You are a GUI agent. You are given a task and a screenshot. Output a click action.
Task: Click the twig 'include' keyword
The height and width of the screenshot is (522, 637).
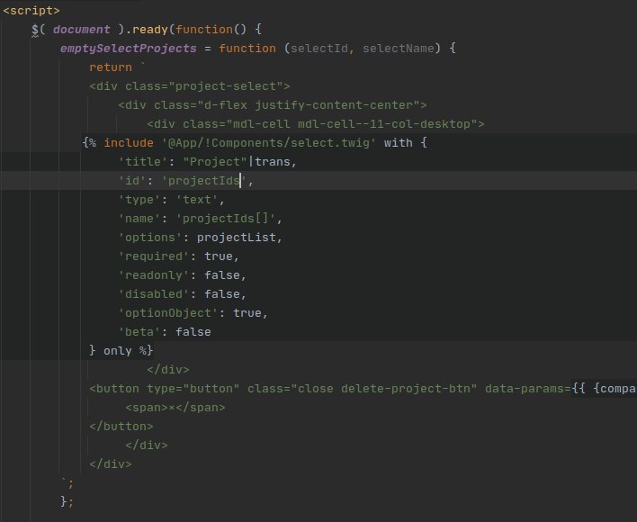(x=129, y=143)
